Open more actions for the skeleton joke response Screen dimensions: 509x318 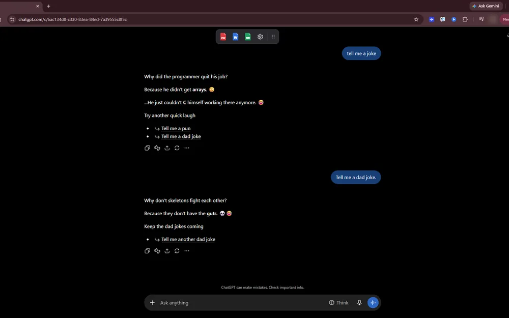tap(187, 251)
